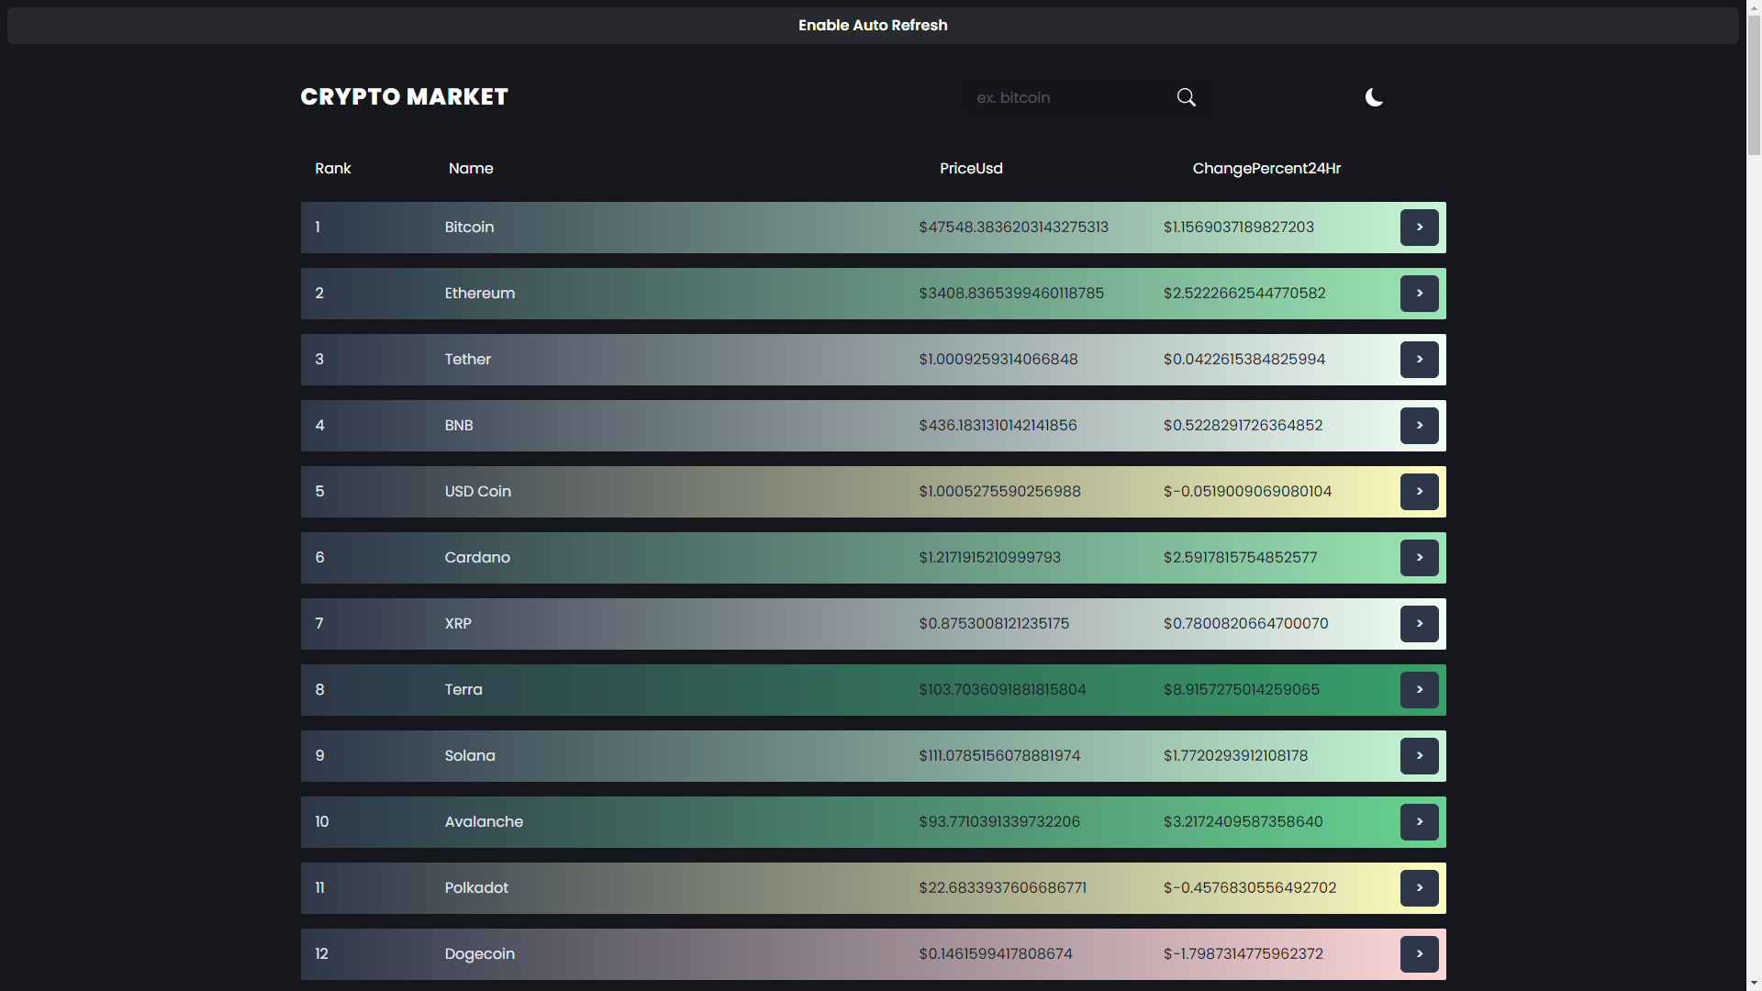
Task: Click Ethereum price $3408.8365399460118785
Action: (x=1011, y=294)
